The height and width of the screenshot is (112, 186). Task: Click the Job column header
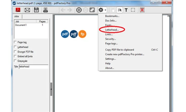coord(25,21)
